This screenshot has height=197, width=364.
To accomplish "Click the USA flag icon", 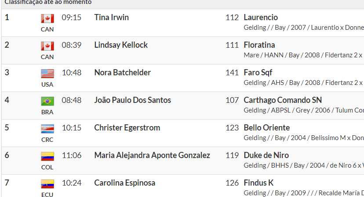I will point(47,74).
